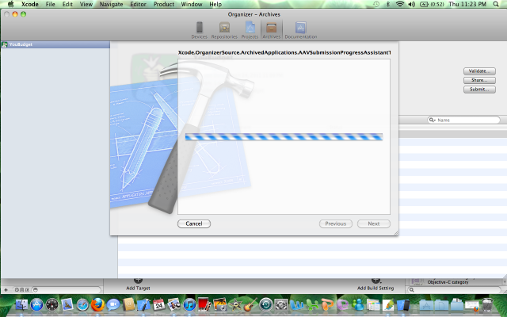Select the Objective-C category item
Viewport: 507px width, 317px height.
[448, 282]
